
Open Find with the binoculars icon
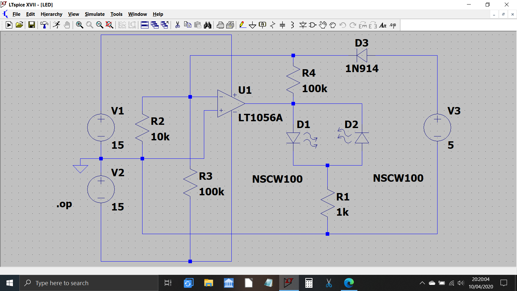click(x=207, y=25)
